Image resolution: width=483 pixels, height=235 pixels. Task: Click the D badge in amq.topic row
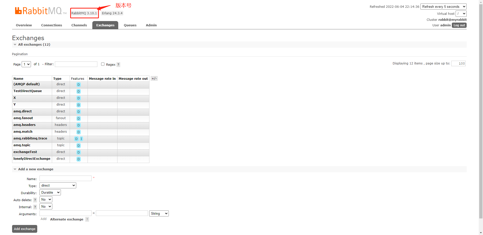[x=78, y=146]
